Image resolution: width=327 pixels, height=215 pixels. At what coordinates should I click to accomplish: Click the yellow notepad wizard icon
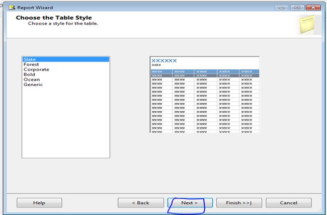(307, 25)
